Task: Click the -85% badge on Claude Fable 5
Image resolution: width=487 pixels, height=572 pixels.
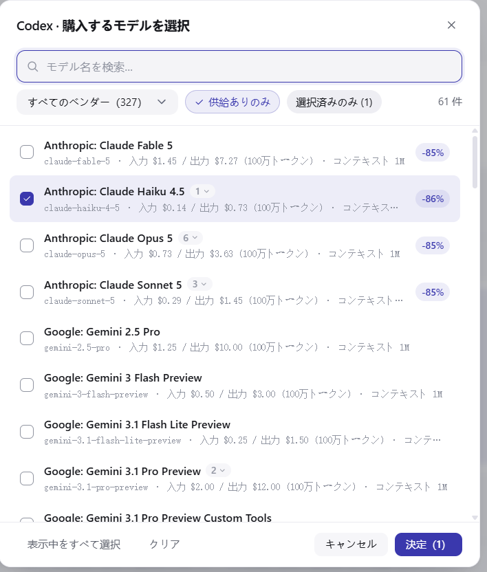Action: coord(433,153)
